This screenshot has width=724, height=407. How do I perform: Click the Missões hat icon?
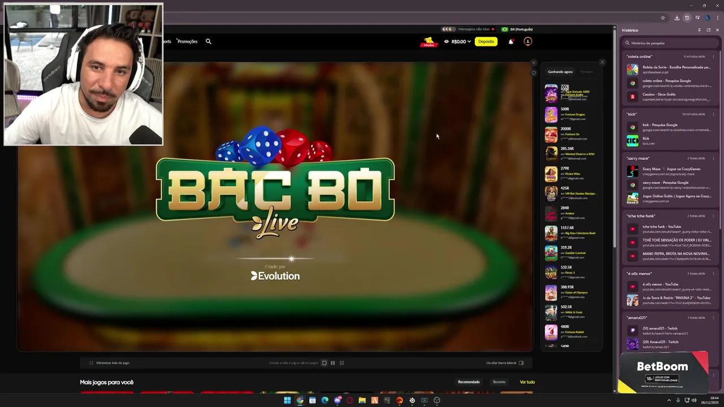(x=429, y=42)
